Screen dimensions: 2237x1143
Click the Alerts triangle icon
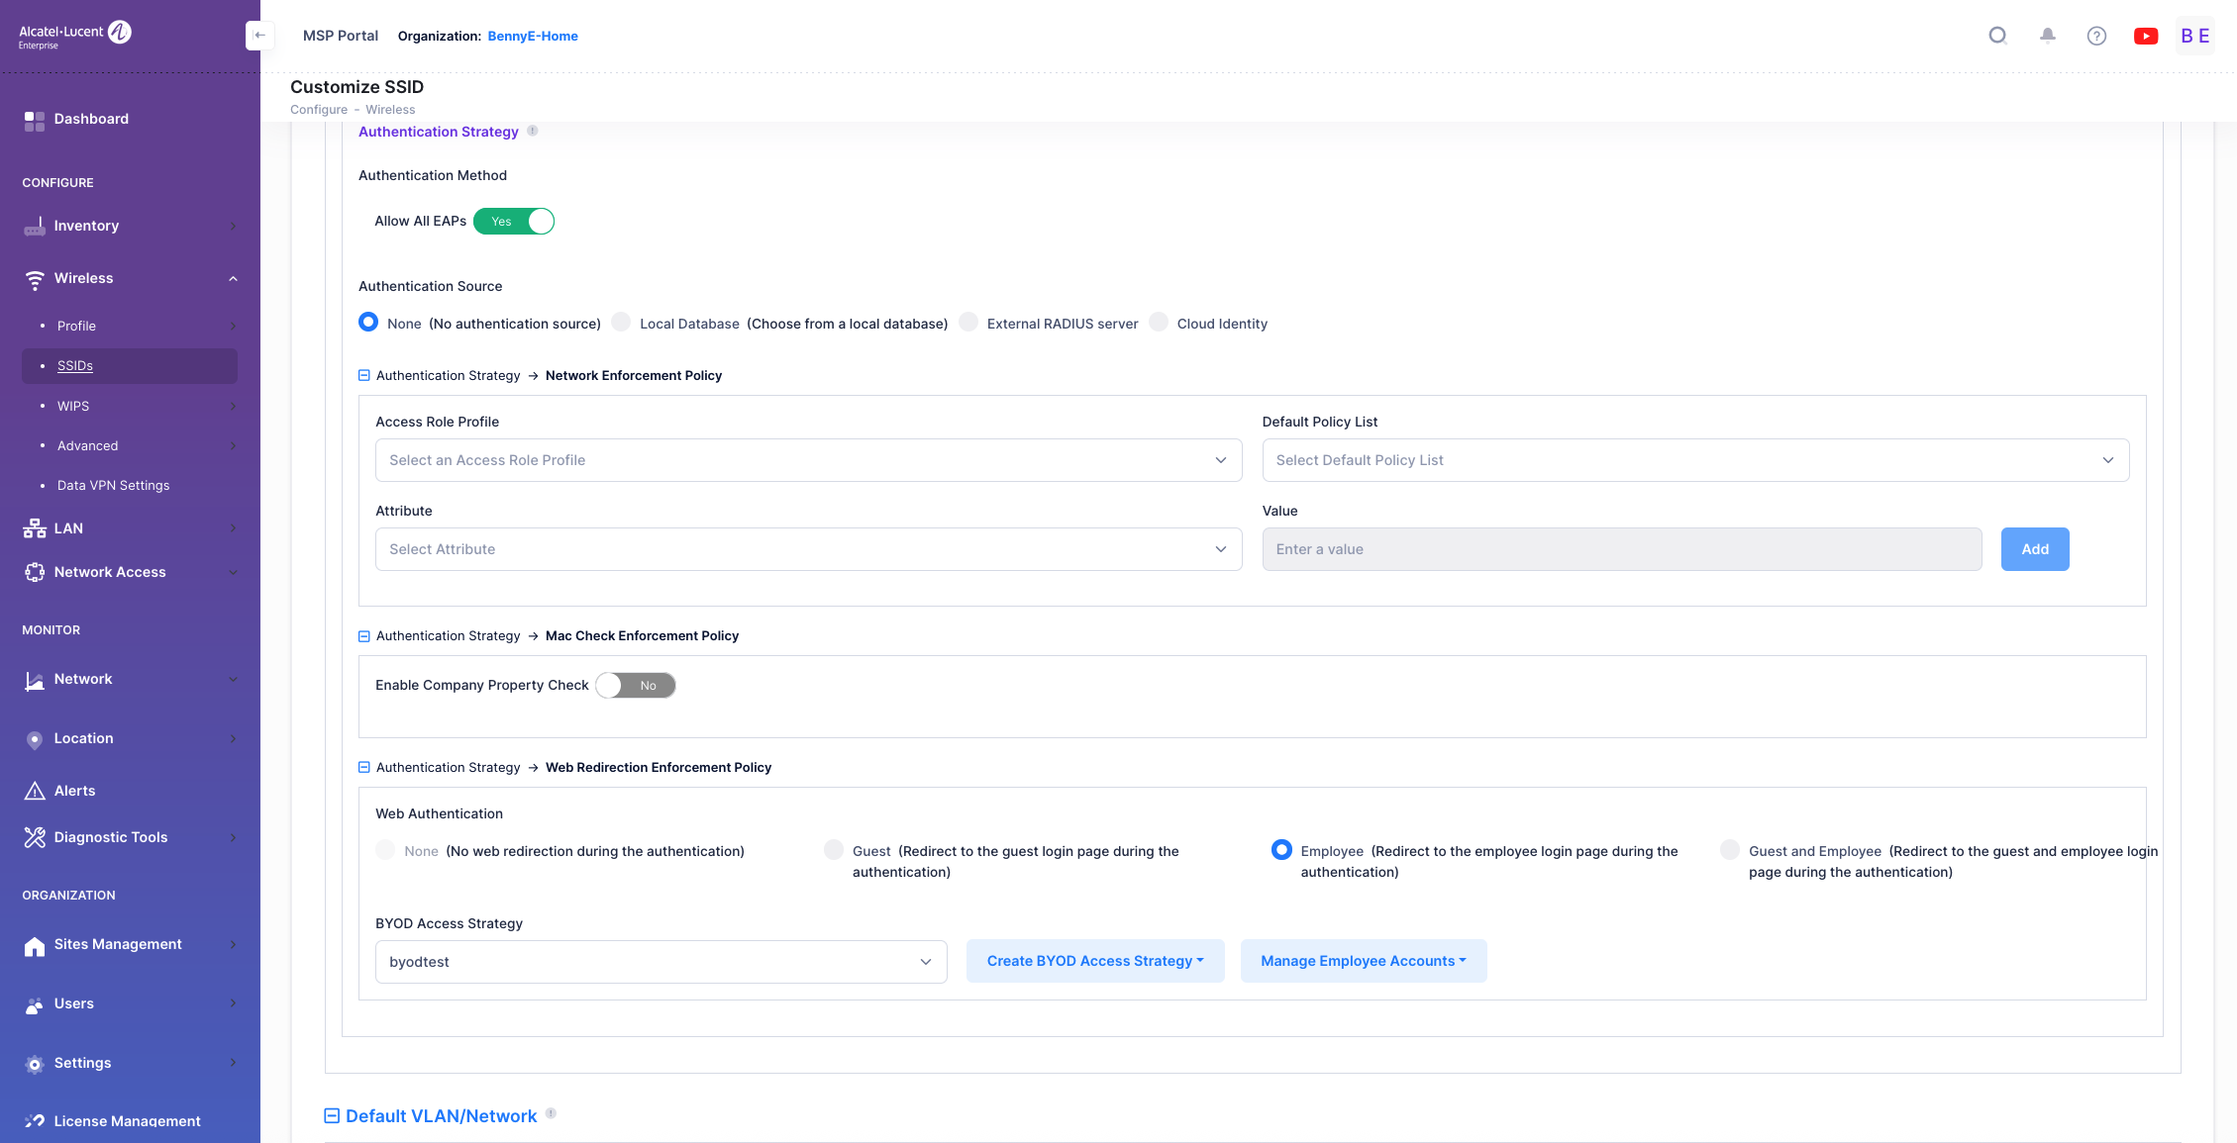35,791
